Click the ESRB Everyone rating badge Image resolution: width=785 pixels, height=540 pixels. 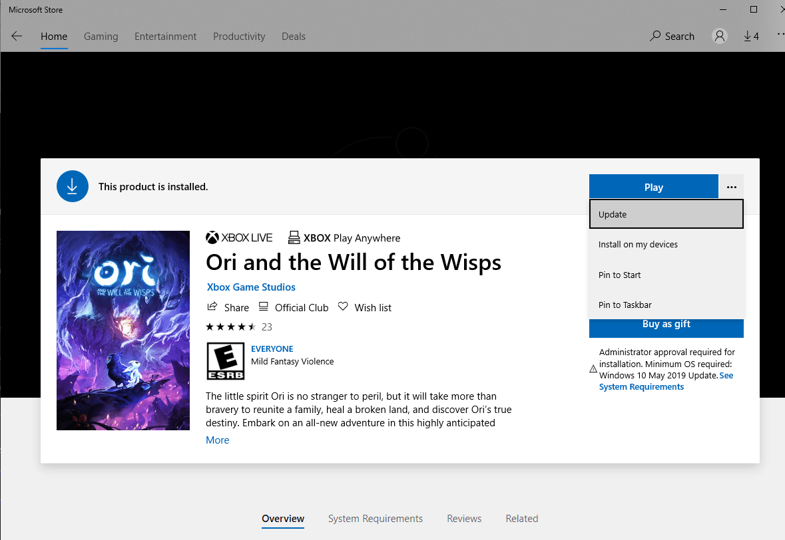(x=226, y=361)
